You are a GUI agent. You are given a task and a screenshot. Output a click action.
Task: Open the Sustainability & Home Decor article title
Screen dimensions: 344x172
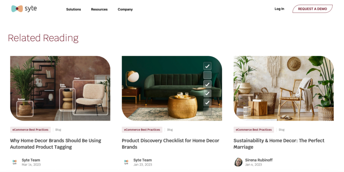pyautogui.click(x=279, y=144)
